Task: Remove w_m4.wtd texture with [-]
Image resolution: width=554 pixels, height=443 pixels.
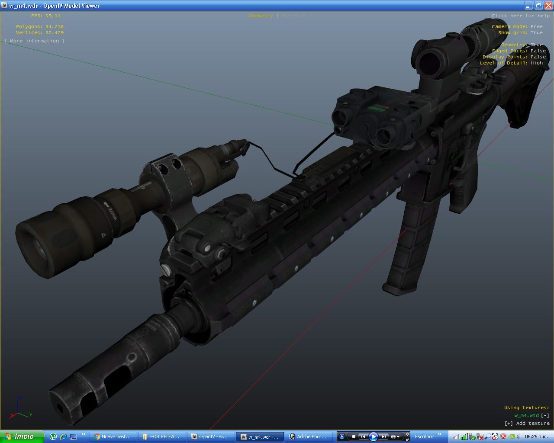Action: [545, 415]
